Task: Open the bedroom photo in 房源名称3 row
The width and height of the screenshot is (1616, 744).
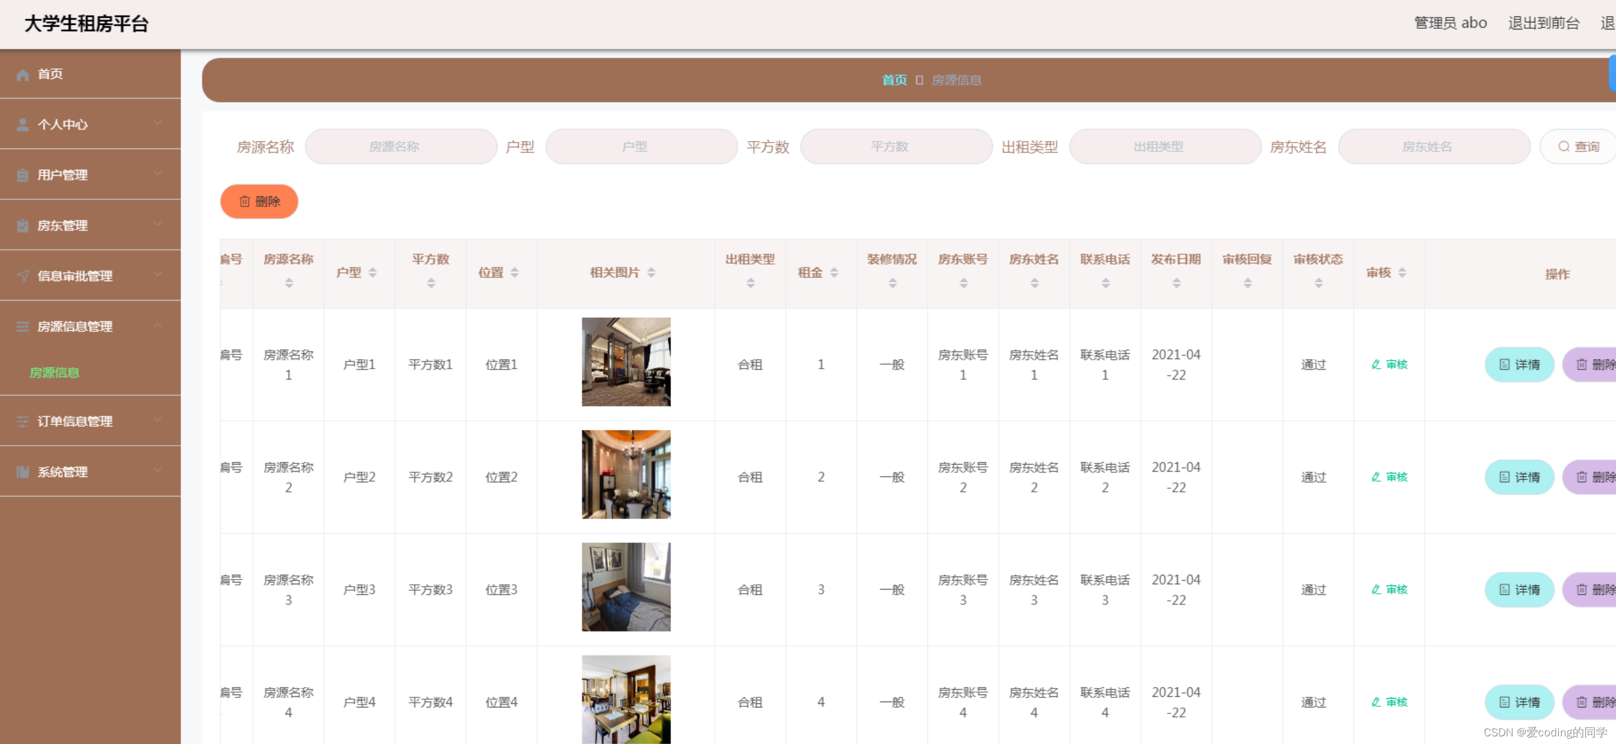Action: pyautogui.click(x=626, y=587)
